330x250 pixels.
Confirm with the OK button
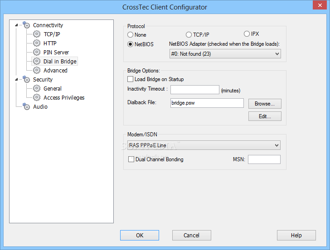(140, 235)
